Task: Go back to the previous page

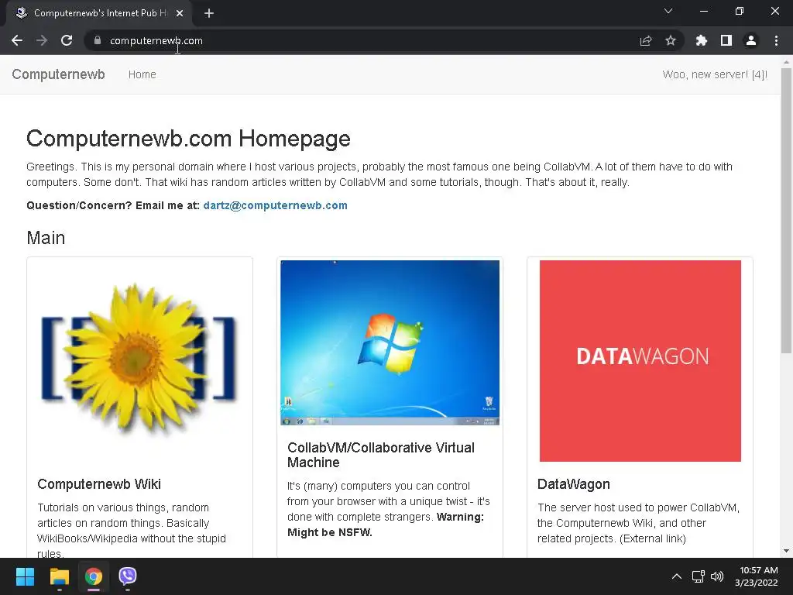Action: tap(17, 40)
